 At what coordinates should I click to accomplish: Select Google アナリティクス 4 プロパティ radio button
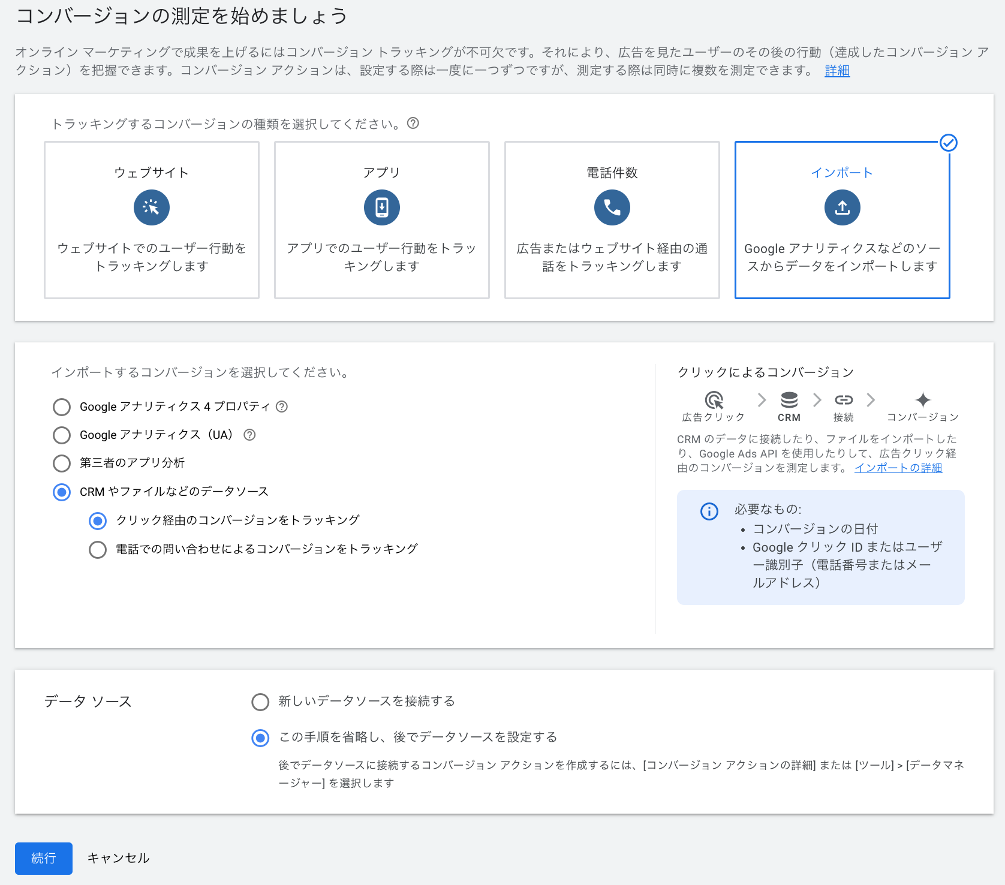click(62, 407)
